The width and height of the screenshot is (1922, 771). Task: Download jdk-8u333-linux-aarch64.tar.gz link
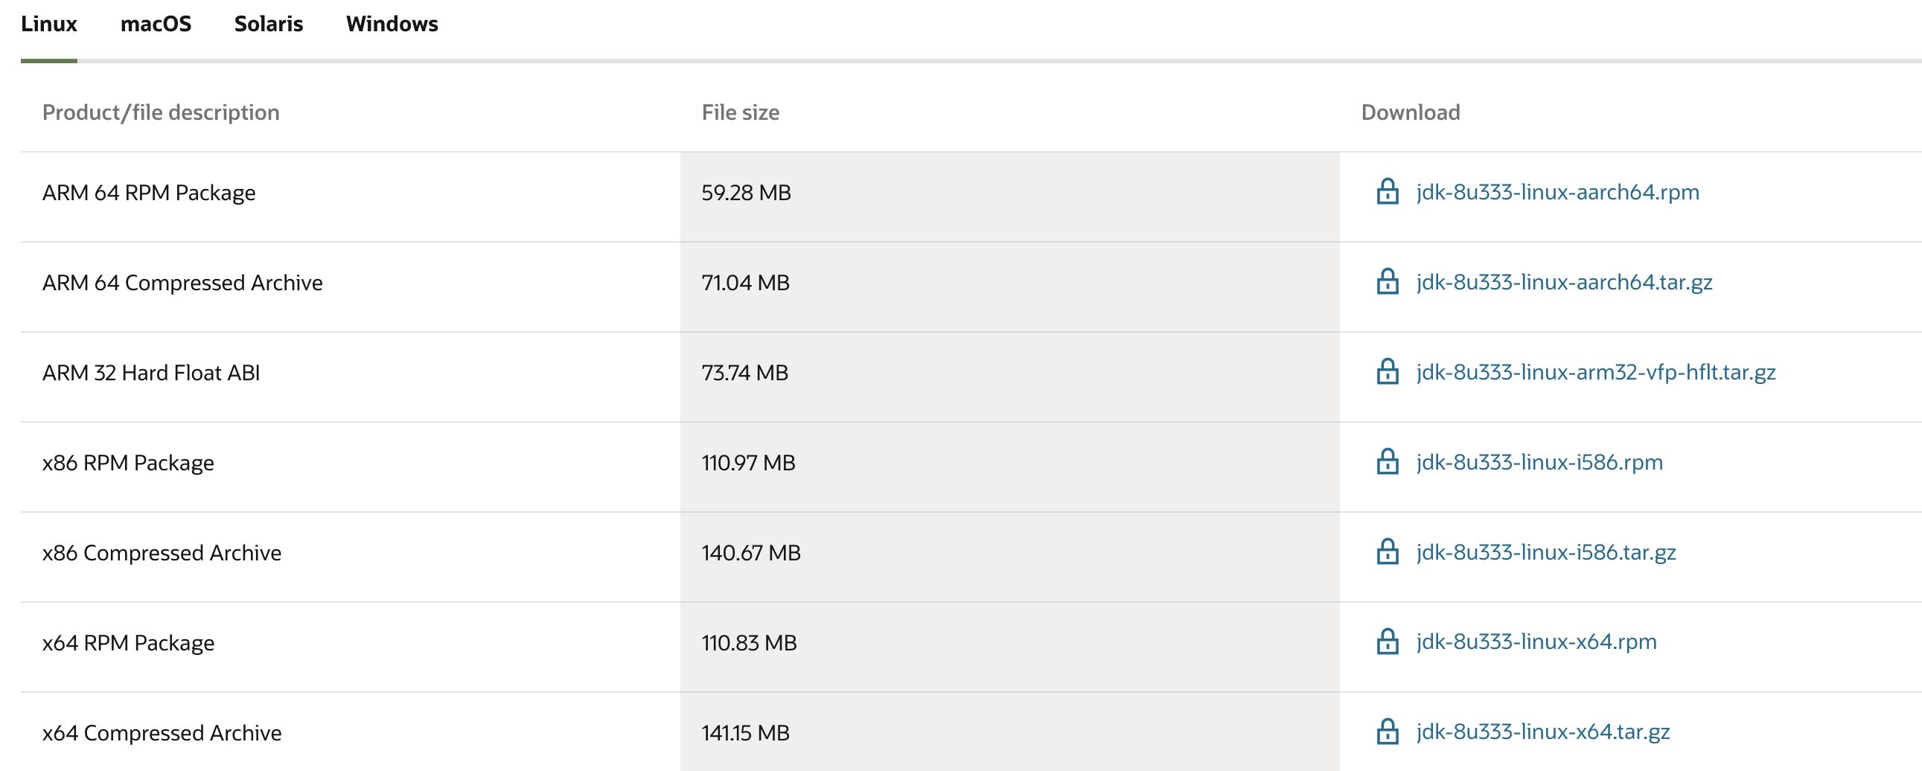pyautogui.click(x=1564, y=283)
